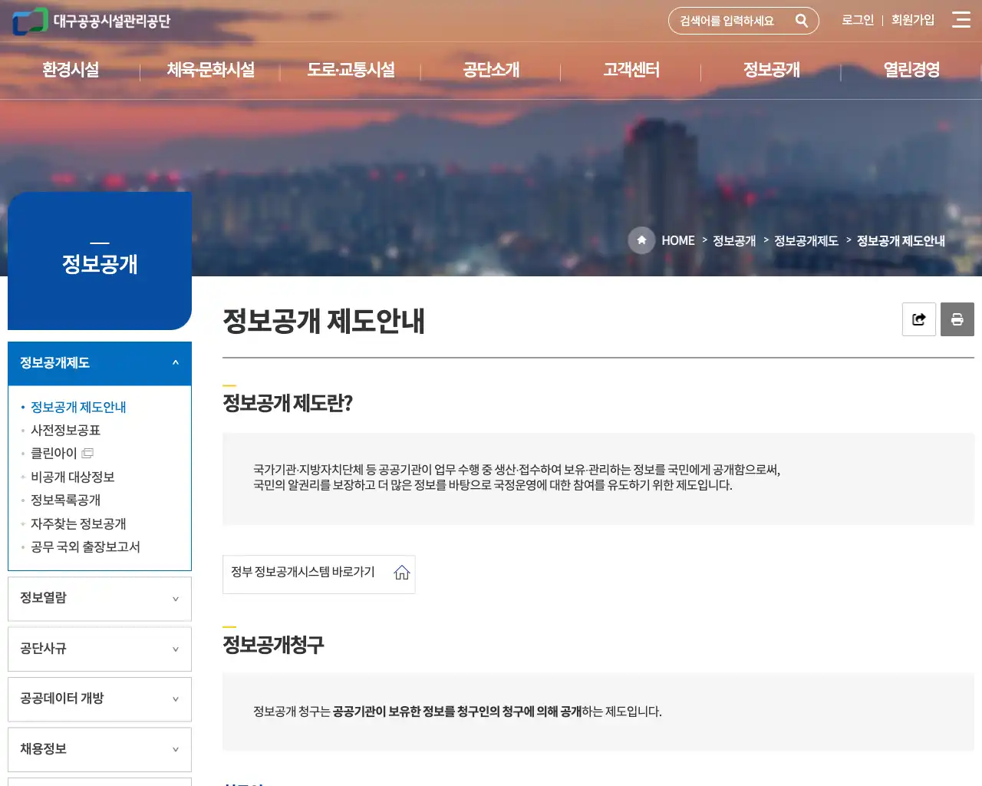Click the home icon in the breadcrumb
The height and width of the screenshot is (786, 982).
(641, 240)
